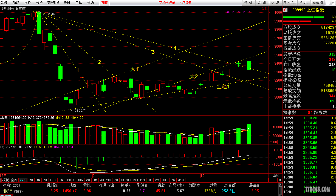Click the red split-window icon above price axis
Viewport: 336px width, 196px height.
pyautogui.click(x=266, y=8)
